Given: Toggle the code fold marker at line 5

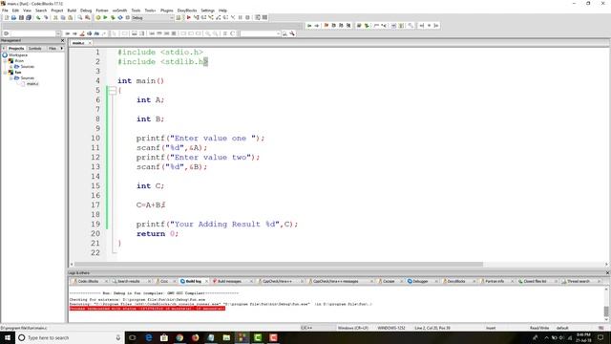Looking at the screenshot, I should pyautogui.click(x=113, y=91).
